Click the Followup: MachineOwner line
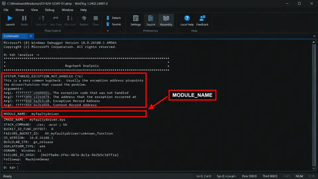 [26, 159]
